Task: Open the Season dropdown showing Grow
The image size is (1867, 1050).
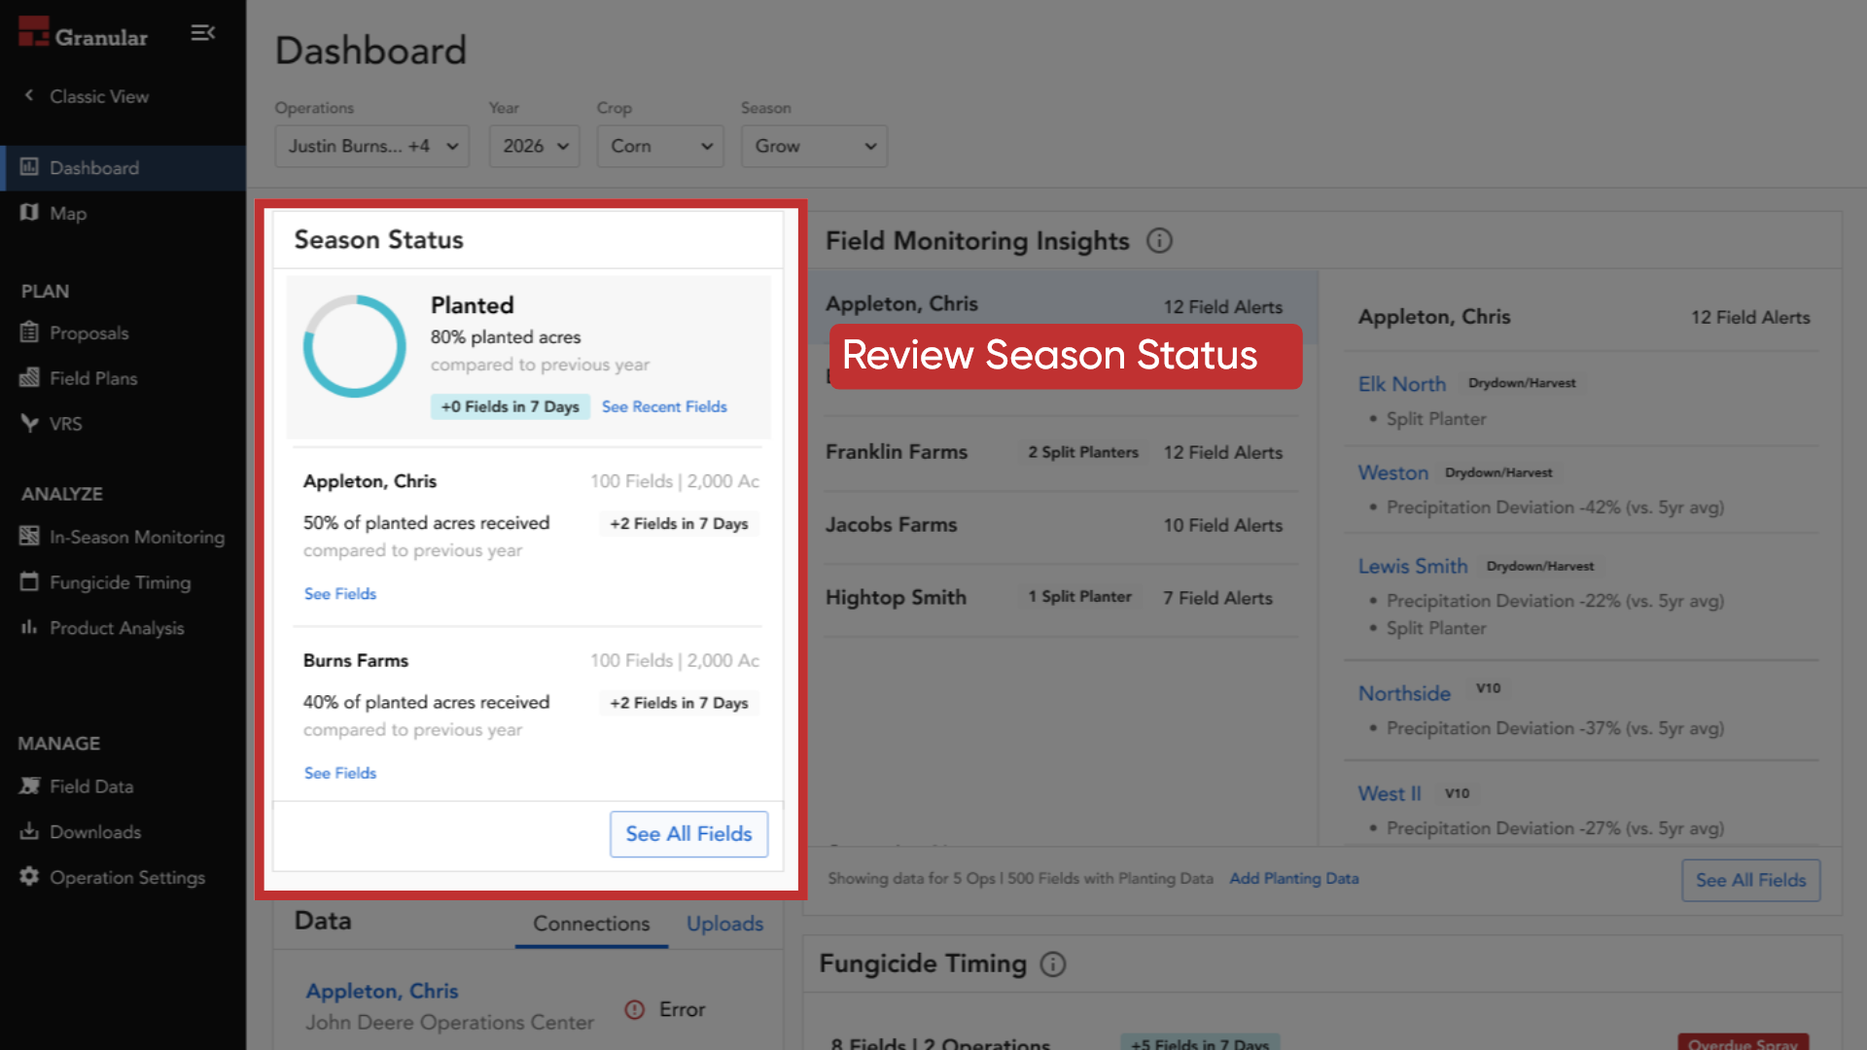Action: pyautogui.click(x=814, y=146)
